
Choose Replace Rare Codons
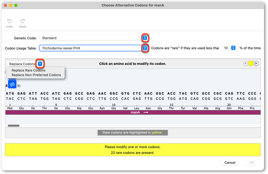click(x=29, y=70)
